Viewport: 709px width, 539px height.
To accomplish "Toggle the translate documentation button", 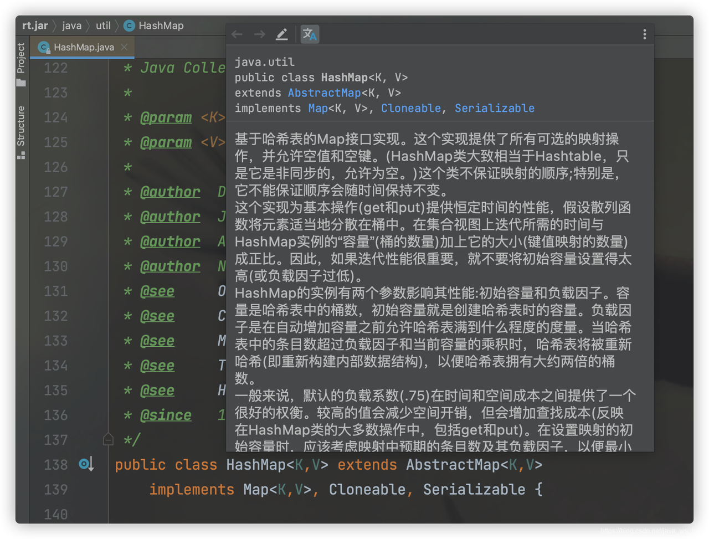I will tap(310, 34).
